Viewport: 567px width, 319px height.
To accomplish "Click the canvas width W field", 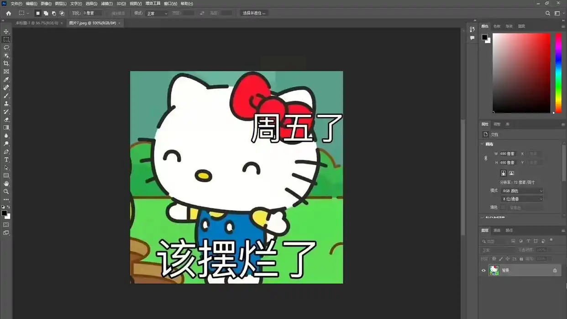I will 508,154.
